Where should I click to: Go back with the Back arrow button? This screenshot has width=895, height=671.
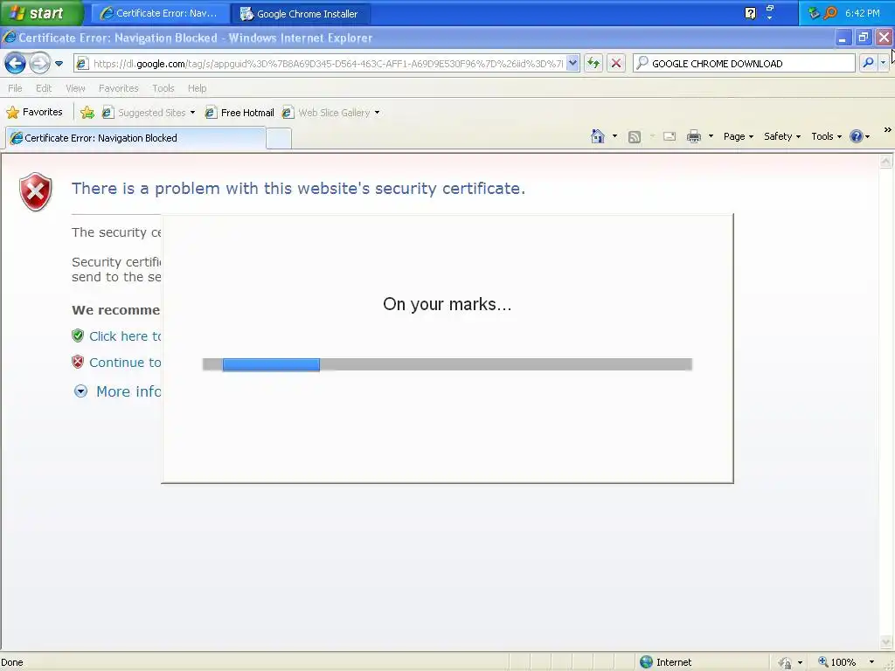point(16,63)
